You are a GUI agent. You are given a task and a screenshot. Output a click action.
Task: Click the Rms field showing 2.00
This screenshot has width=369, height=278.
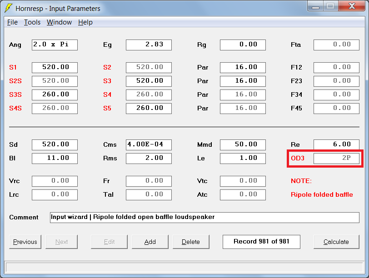(x=149, y=159)
